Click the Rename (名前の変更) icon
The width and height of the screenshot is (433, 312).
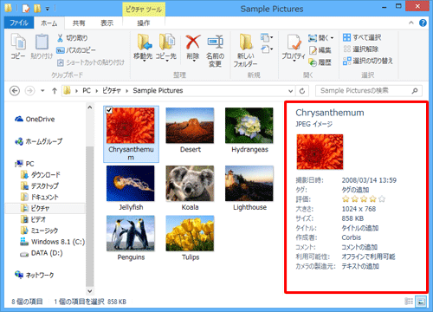pyautogui.click(x=216, y=42)
